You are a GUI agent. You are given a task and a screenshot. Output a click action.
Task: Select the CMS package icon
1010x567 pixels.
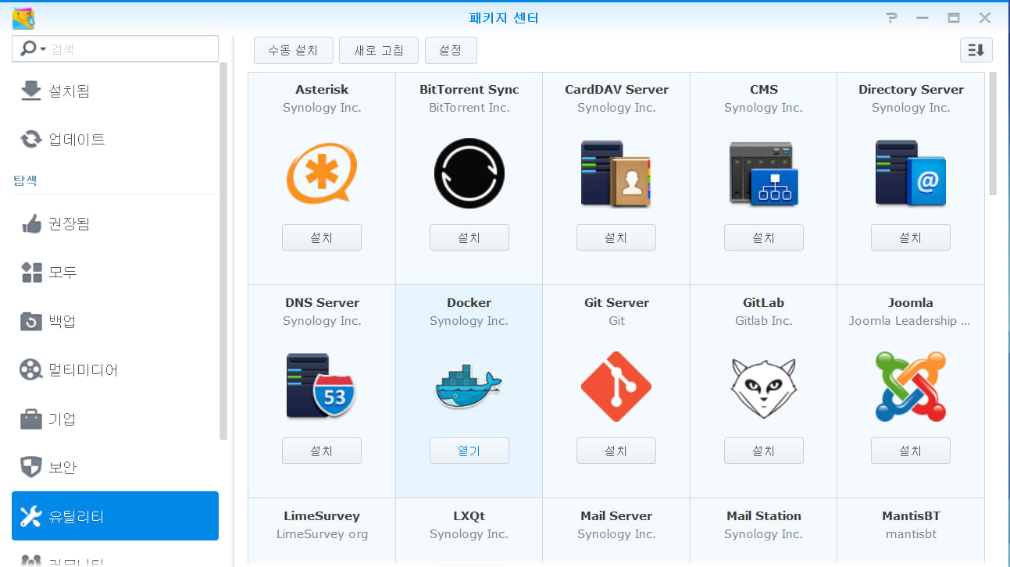click(763, 173)
